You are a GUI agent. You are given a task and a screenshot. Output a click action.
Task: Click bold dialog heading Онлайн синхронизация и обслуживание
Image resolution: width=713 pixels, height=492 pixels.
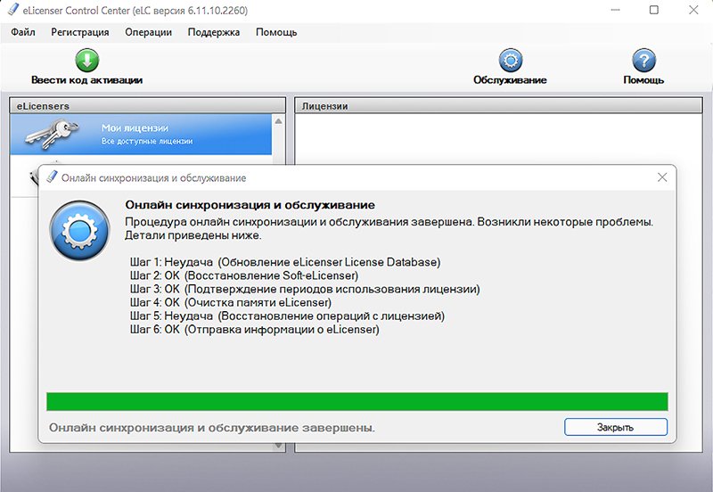250,205
